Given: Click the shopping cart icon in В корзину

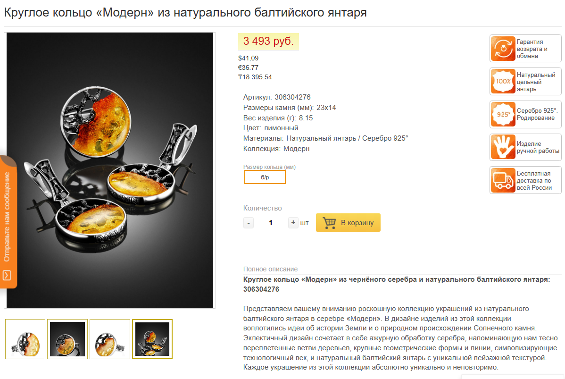Looking at the screenshot, I should [x=329, y=222].
